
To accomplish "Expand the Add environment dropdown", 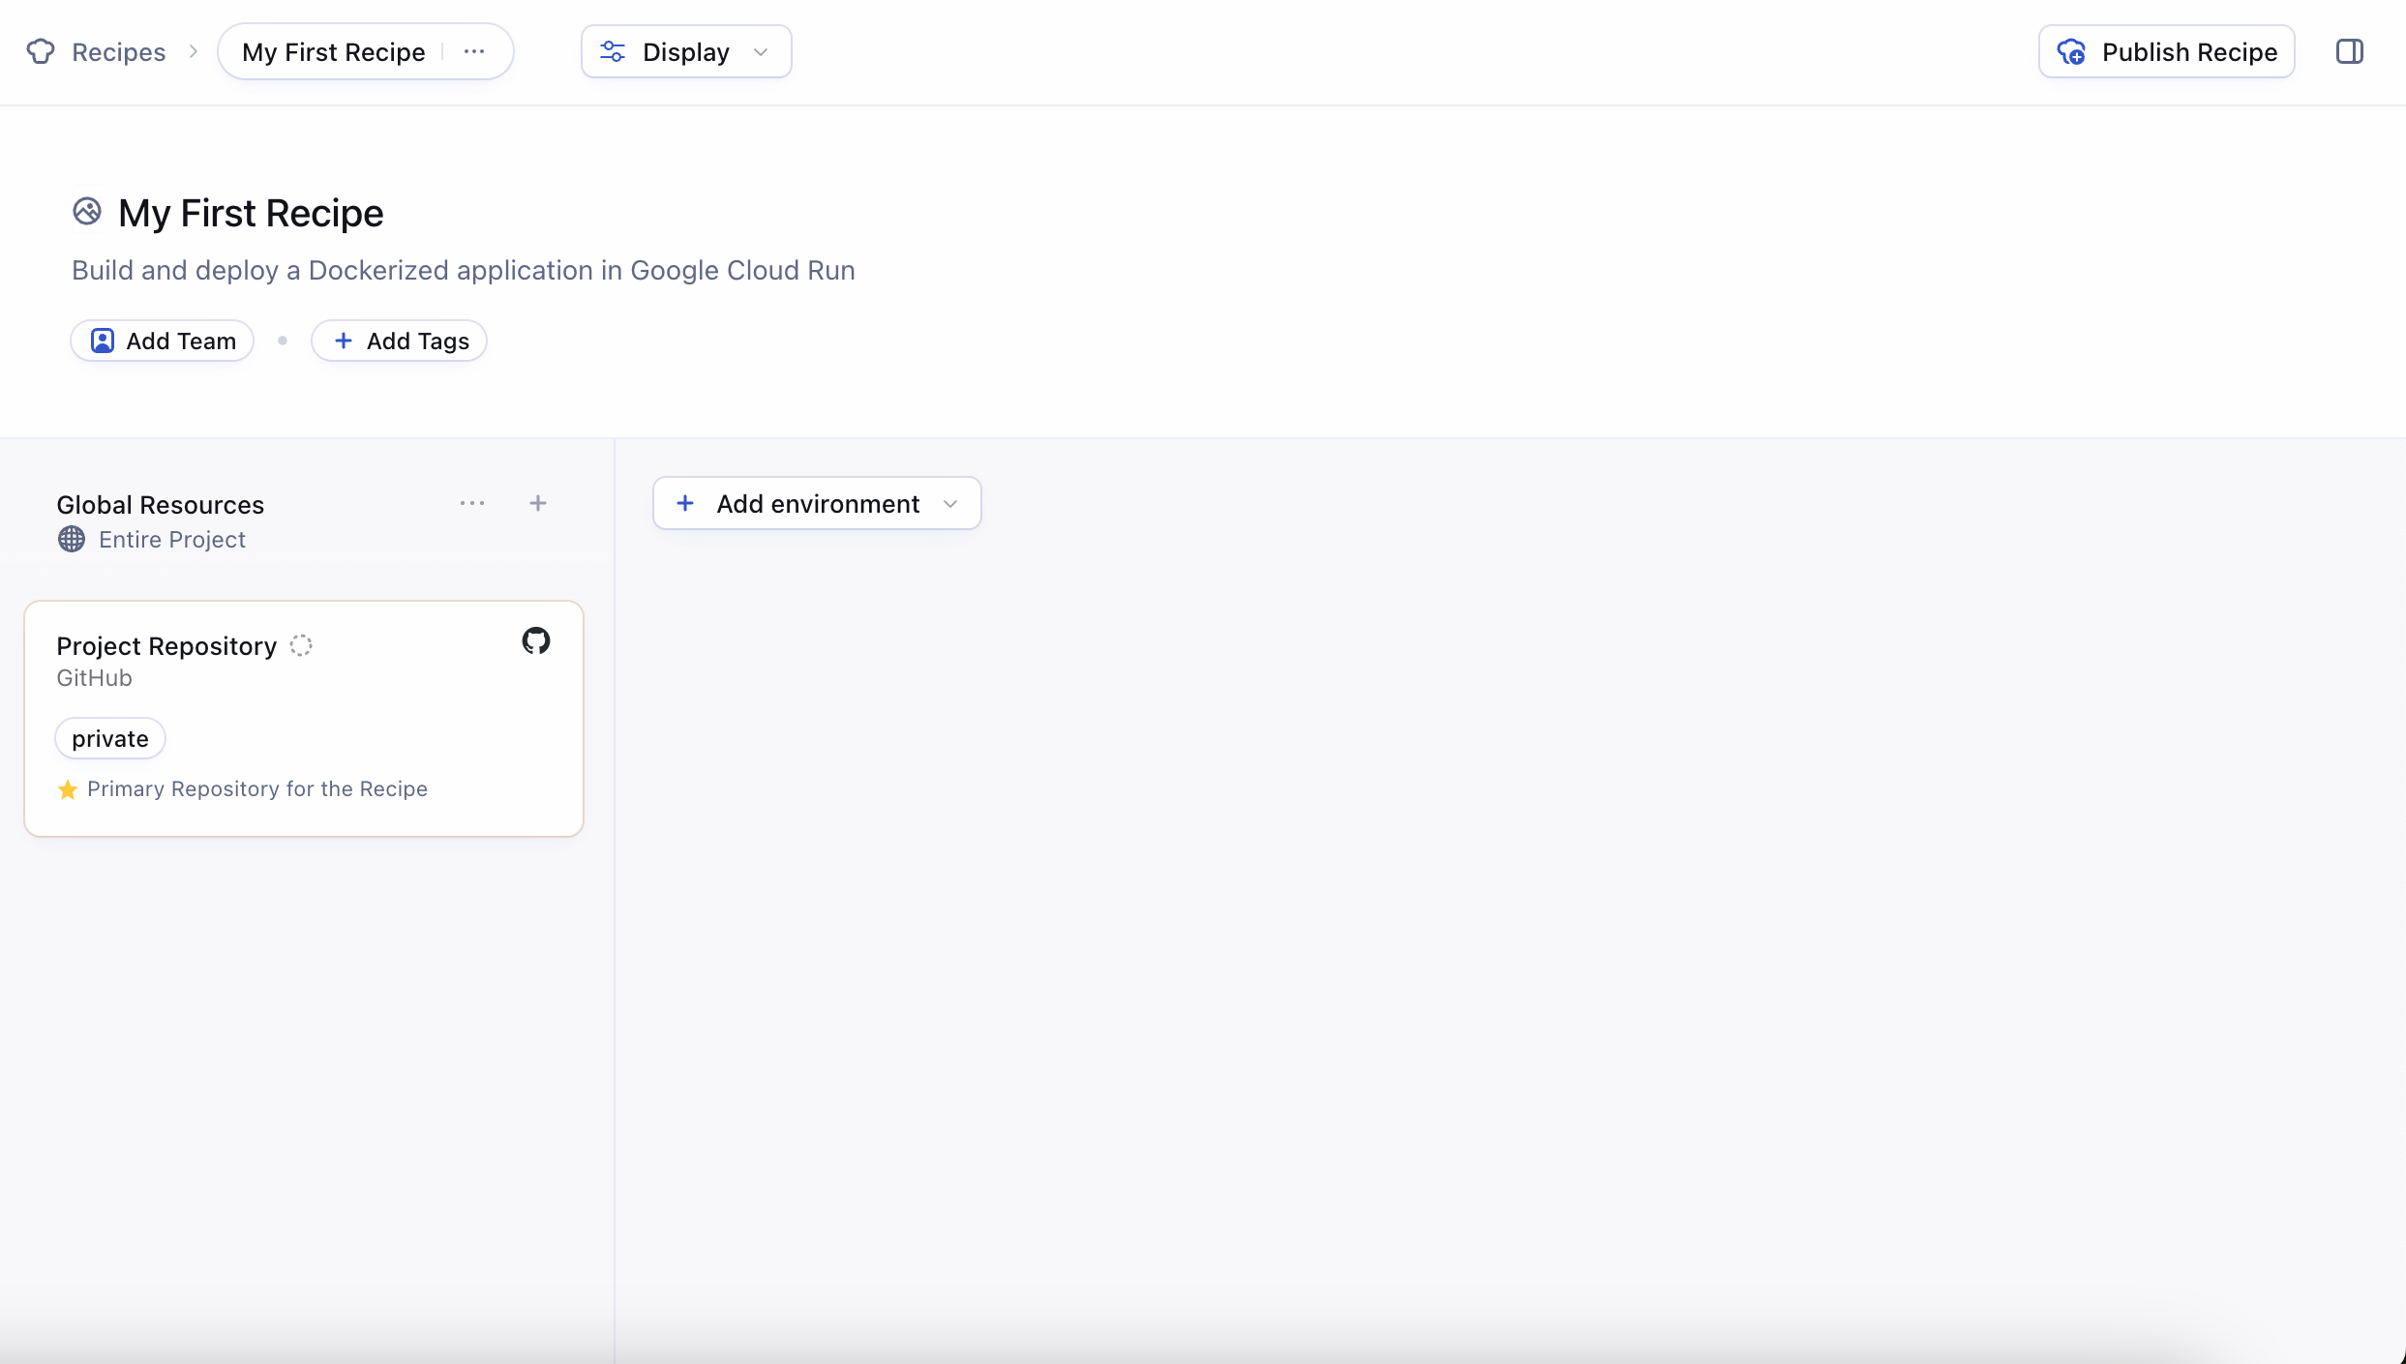I will coord(950,504).
